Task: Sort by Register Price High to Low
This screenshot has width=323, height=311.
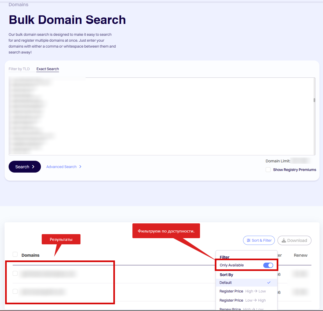Action: pyautogui.click(x=243, y=291)
